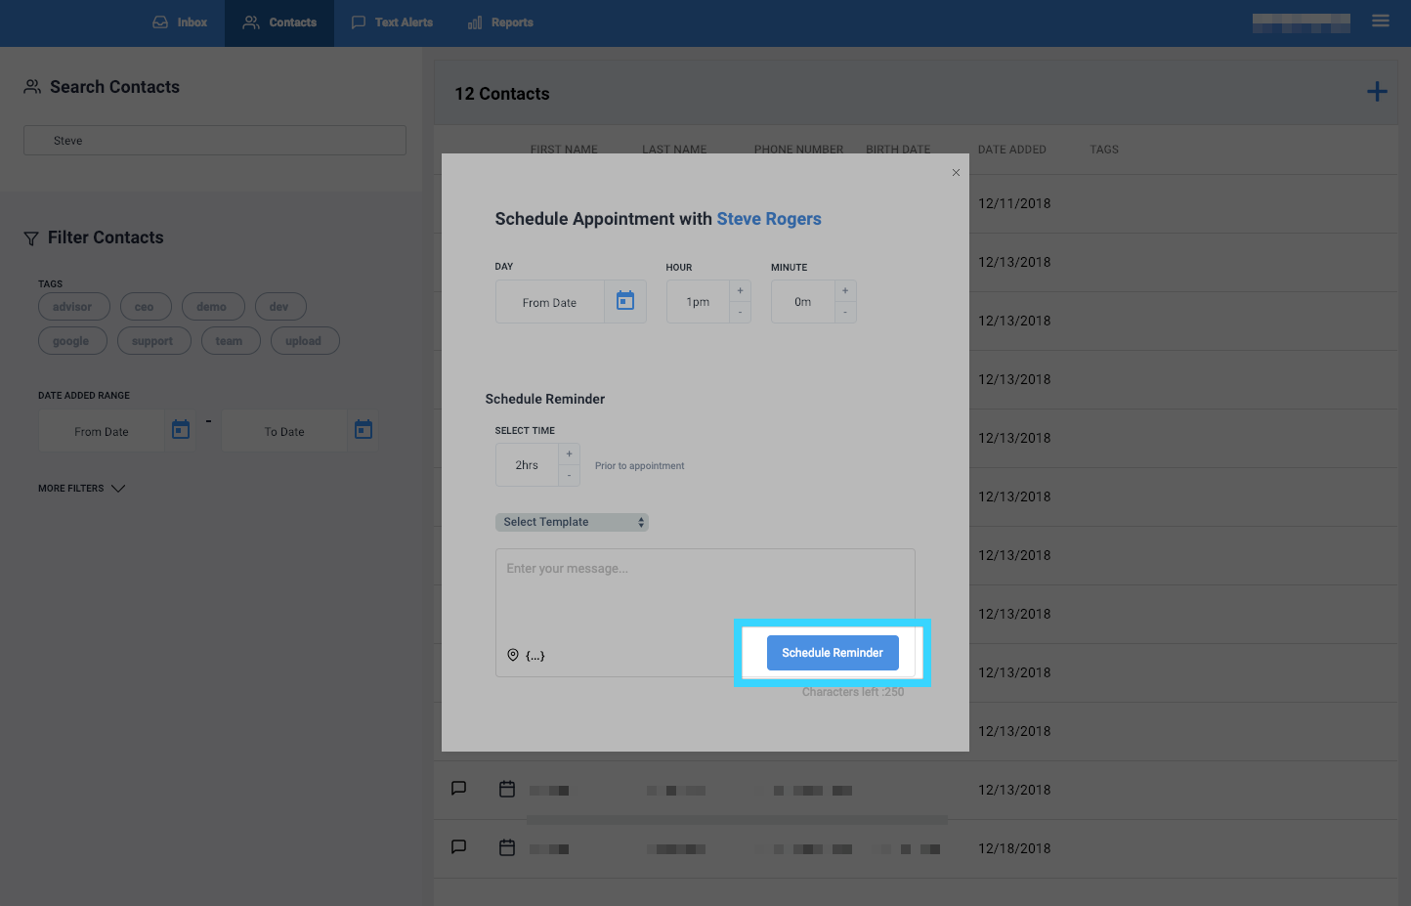
Task: Open the filter To Date calendar icon
Action: pos(363,429)
